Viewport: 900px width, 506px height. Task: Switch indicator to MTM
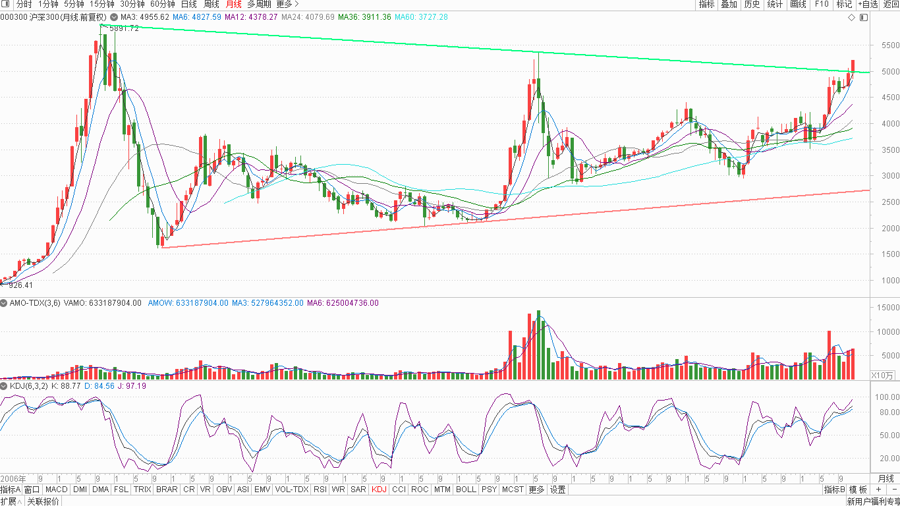coord(443,490)
